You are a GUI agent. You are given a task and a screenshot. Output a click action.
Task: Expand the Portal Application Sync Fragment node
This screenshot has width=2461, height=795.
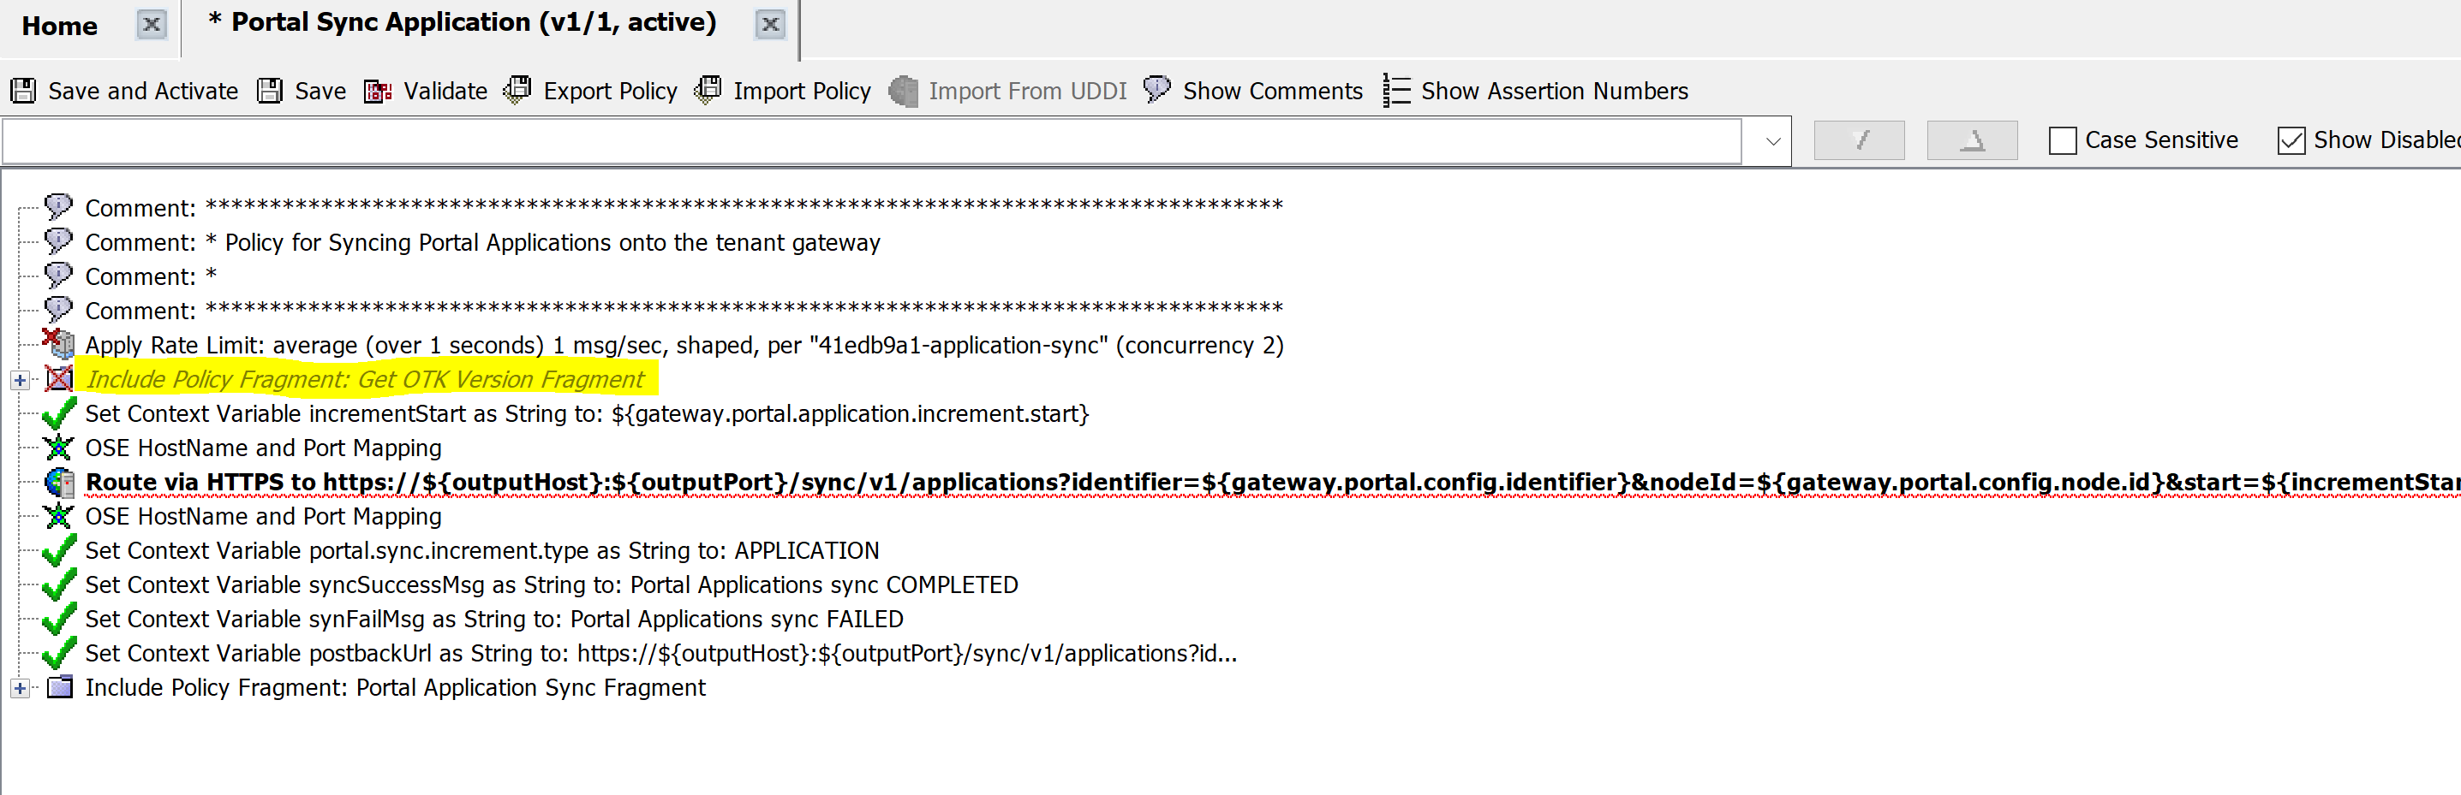[19, 688]
